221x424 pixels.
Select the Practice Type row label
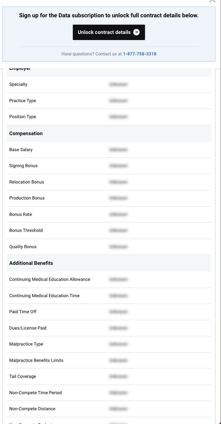pos(23,101)
